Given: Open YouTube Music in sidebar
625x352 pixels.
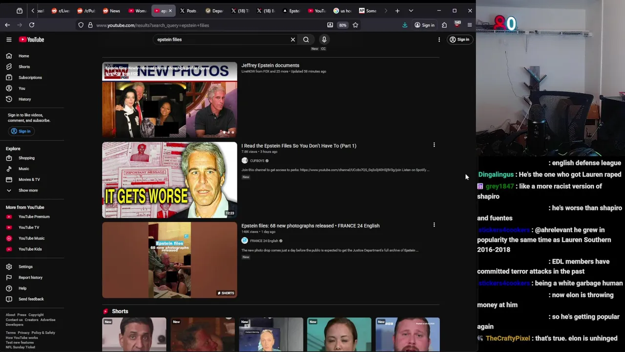Looking at the screenshot, I should [32, 238].
